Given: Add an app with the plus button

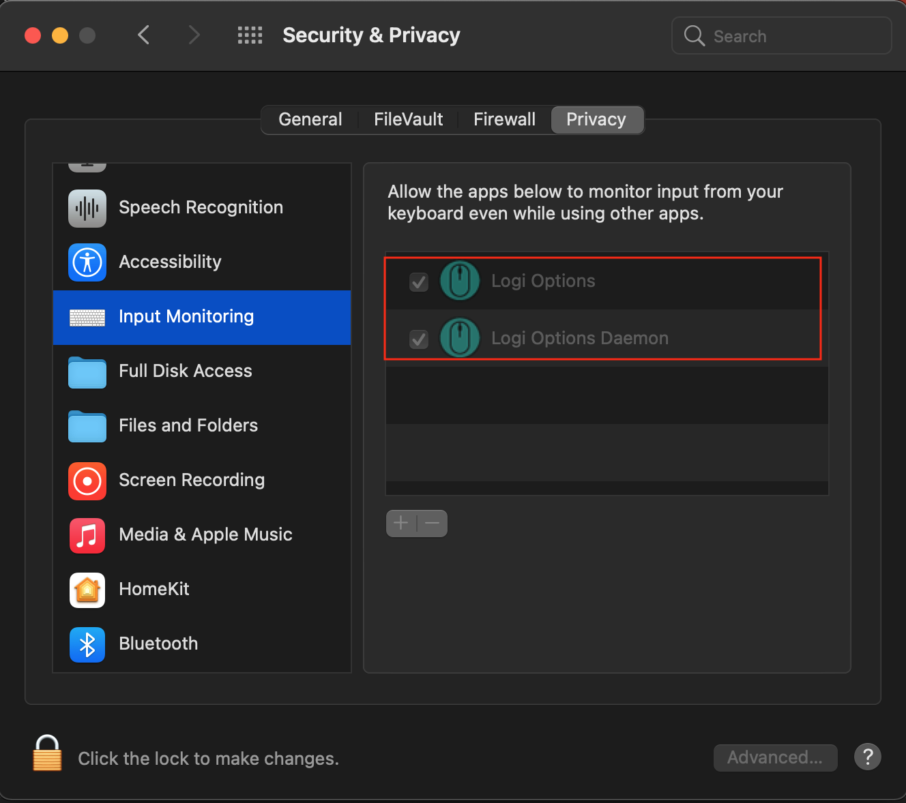Looking at the screenshot, I should (x=401, y=524).
